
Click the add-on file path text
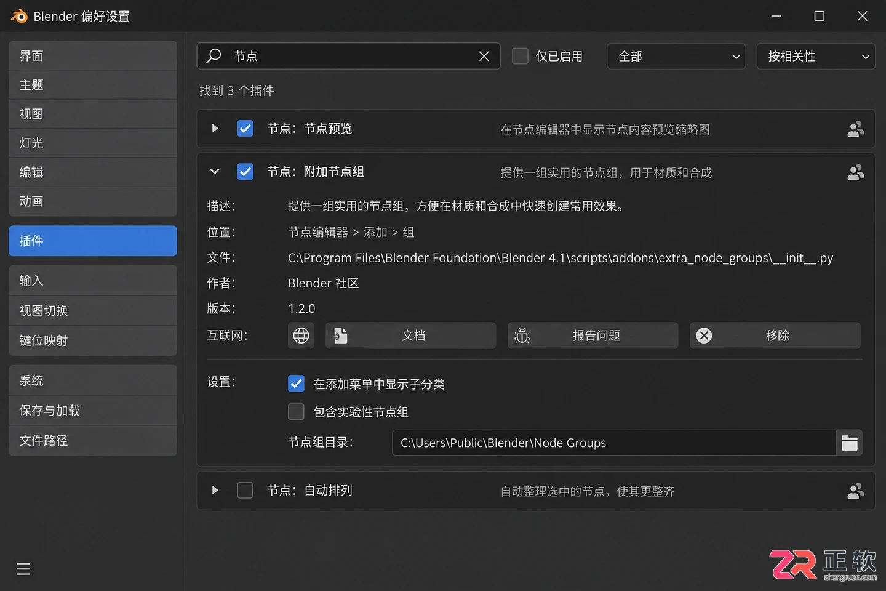click(561, 258)
